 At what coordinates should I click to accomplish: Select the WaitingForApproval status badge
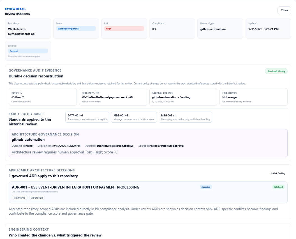point(76,29)
